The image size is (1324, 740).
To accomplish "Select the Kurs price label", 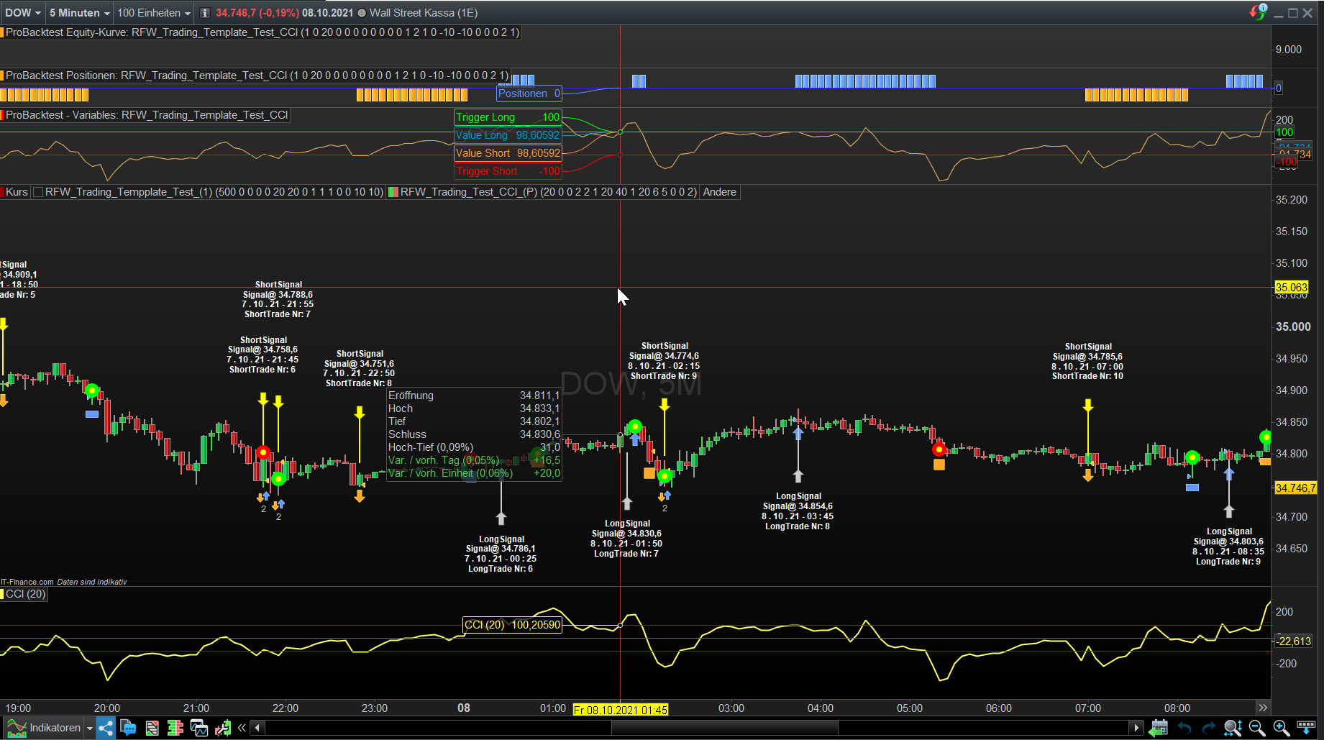I will pos(17,192).
